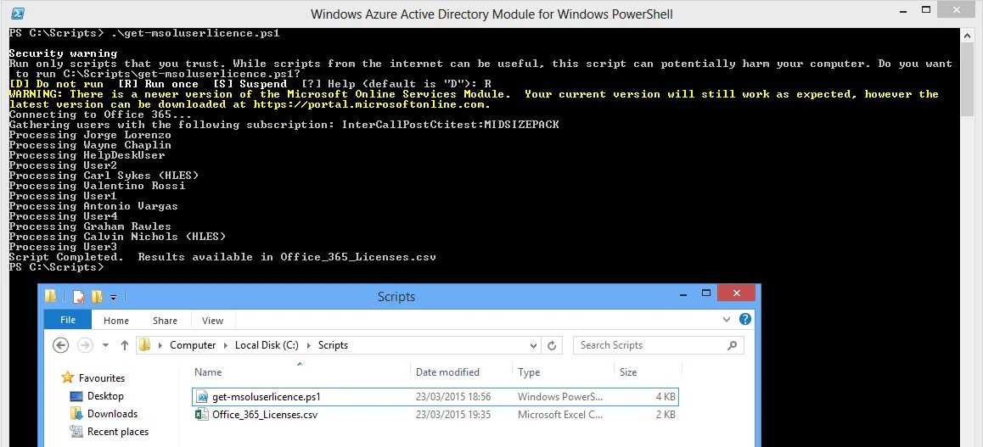Maximize the Scripts Explorer window
983x447 pixels.
(706, 293)
